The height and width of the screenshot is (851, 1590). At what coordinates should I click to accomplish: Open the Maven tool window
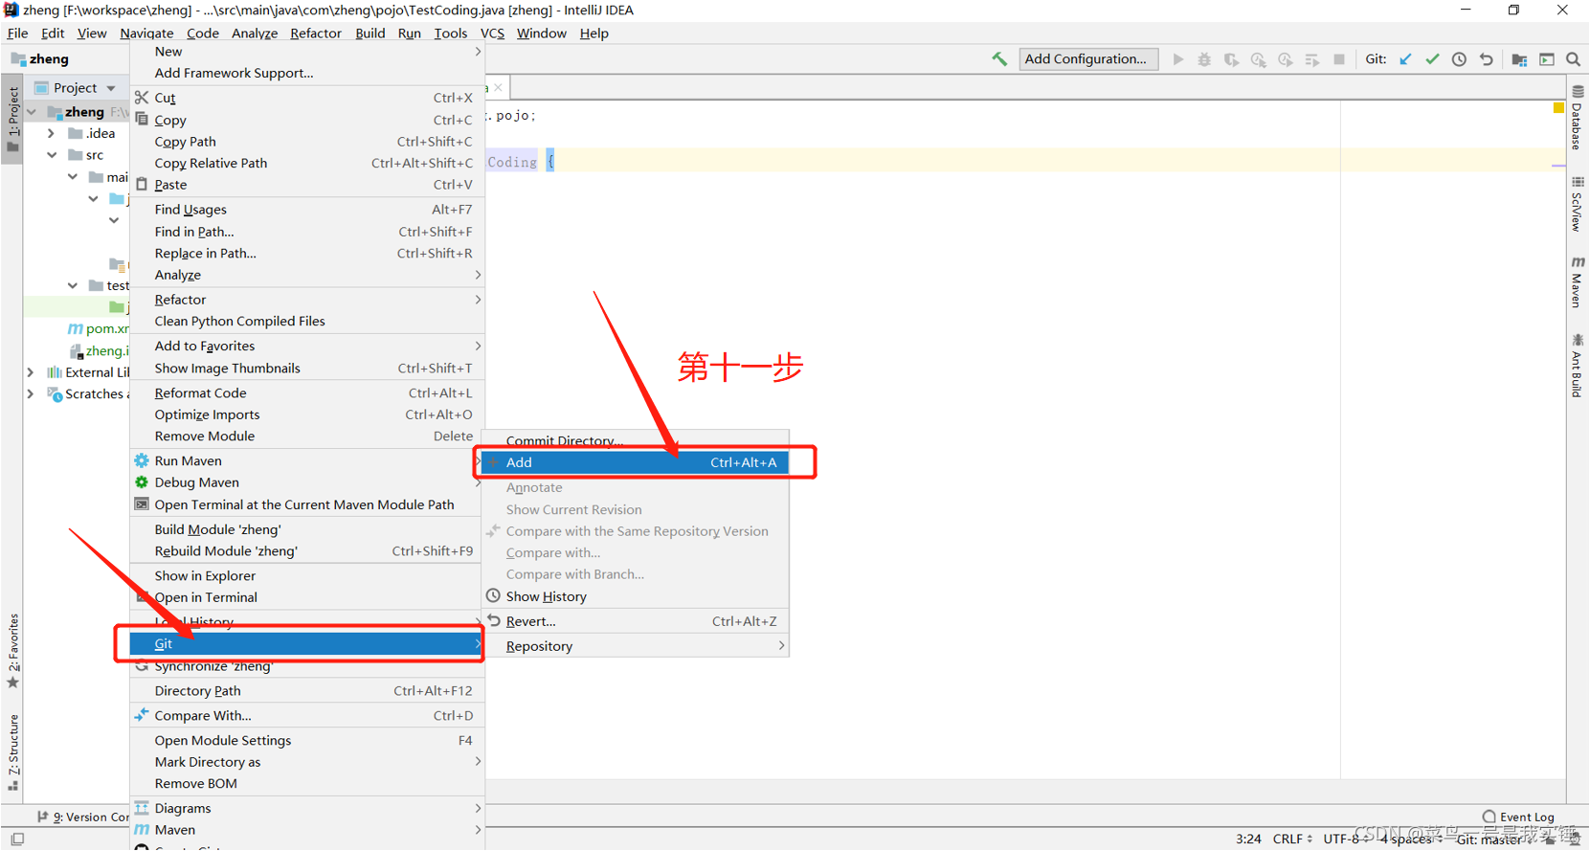[1578, 281]
